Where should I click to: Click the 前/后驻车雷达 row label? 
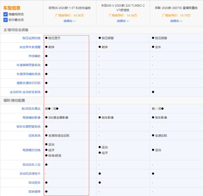point(31,109)
